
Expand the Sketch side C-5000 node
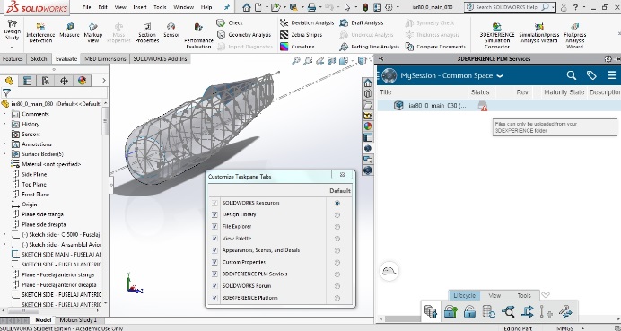point(4,234)
